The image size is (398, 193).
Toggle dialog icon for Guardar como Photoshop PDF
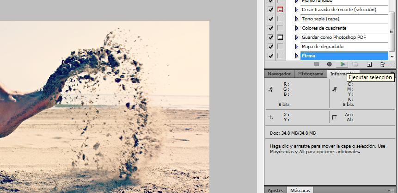[x=280, y=37]
